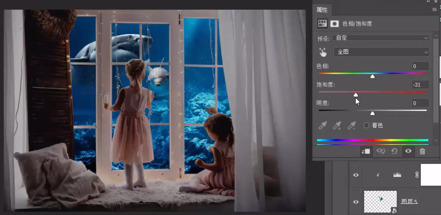The width and height of the screenshot is (441, 215).
Task: Collapse the panel with double-arrow icon
Action: pos(428,2)
